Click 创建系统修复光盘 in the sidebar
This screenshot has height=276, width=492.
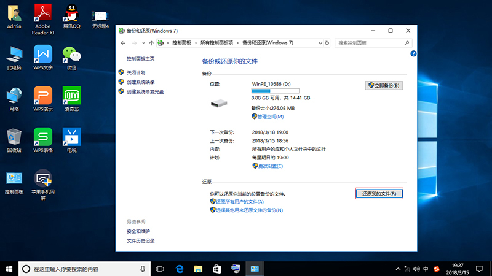[x=145, y=91]
